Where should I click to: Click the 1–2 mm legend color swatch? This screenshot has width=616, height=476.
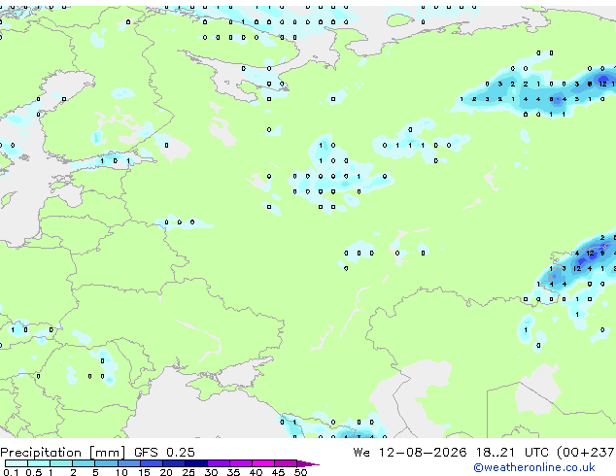61,463
